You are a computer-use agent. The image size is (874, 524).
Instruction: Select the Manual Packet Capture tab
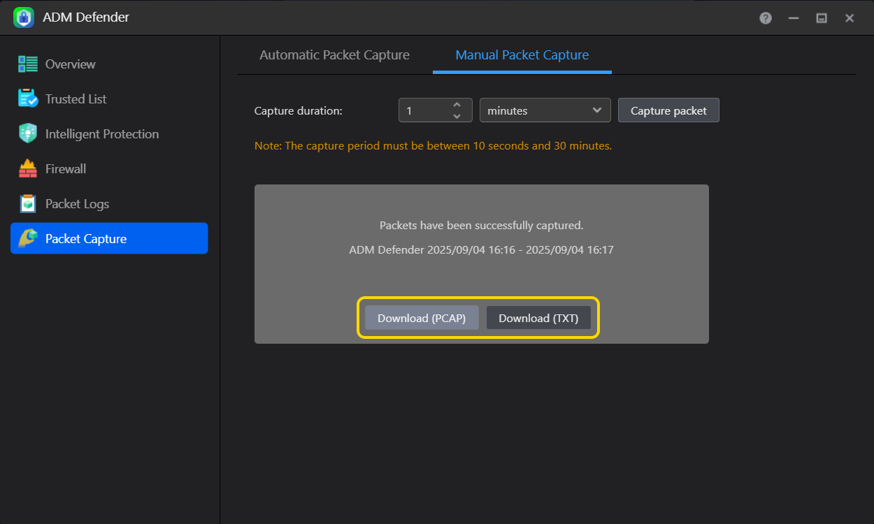[x=522, y=55]
